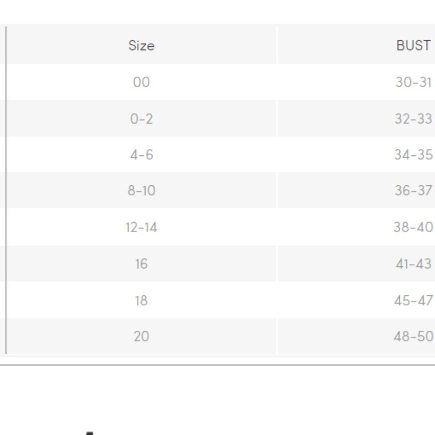Click the 30-31 bust measurement

tap(413, 82)
